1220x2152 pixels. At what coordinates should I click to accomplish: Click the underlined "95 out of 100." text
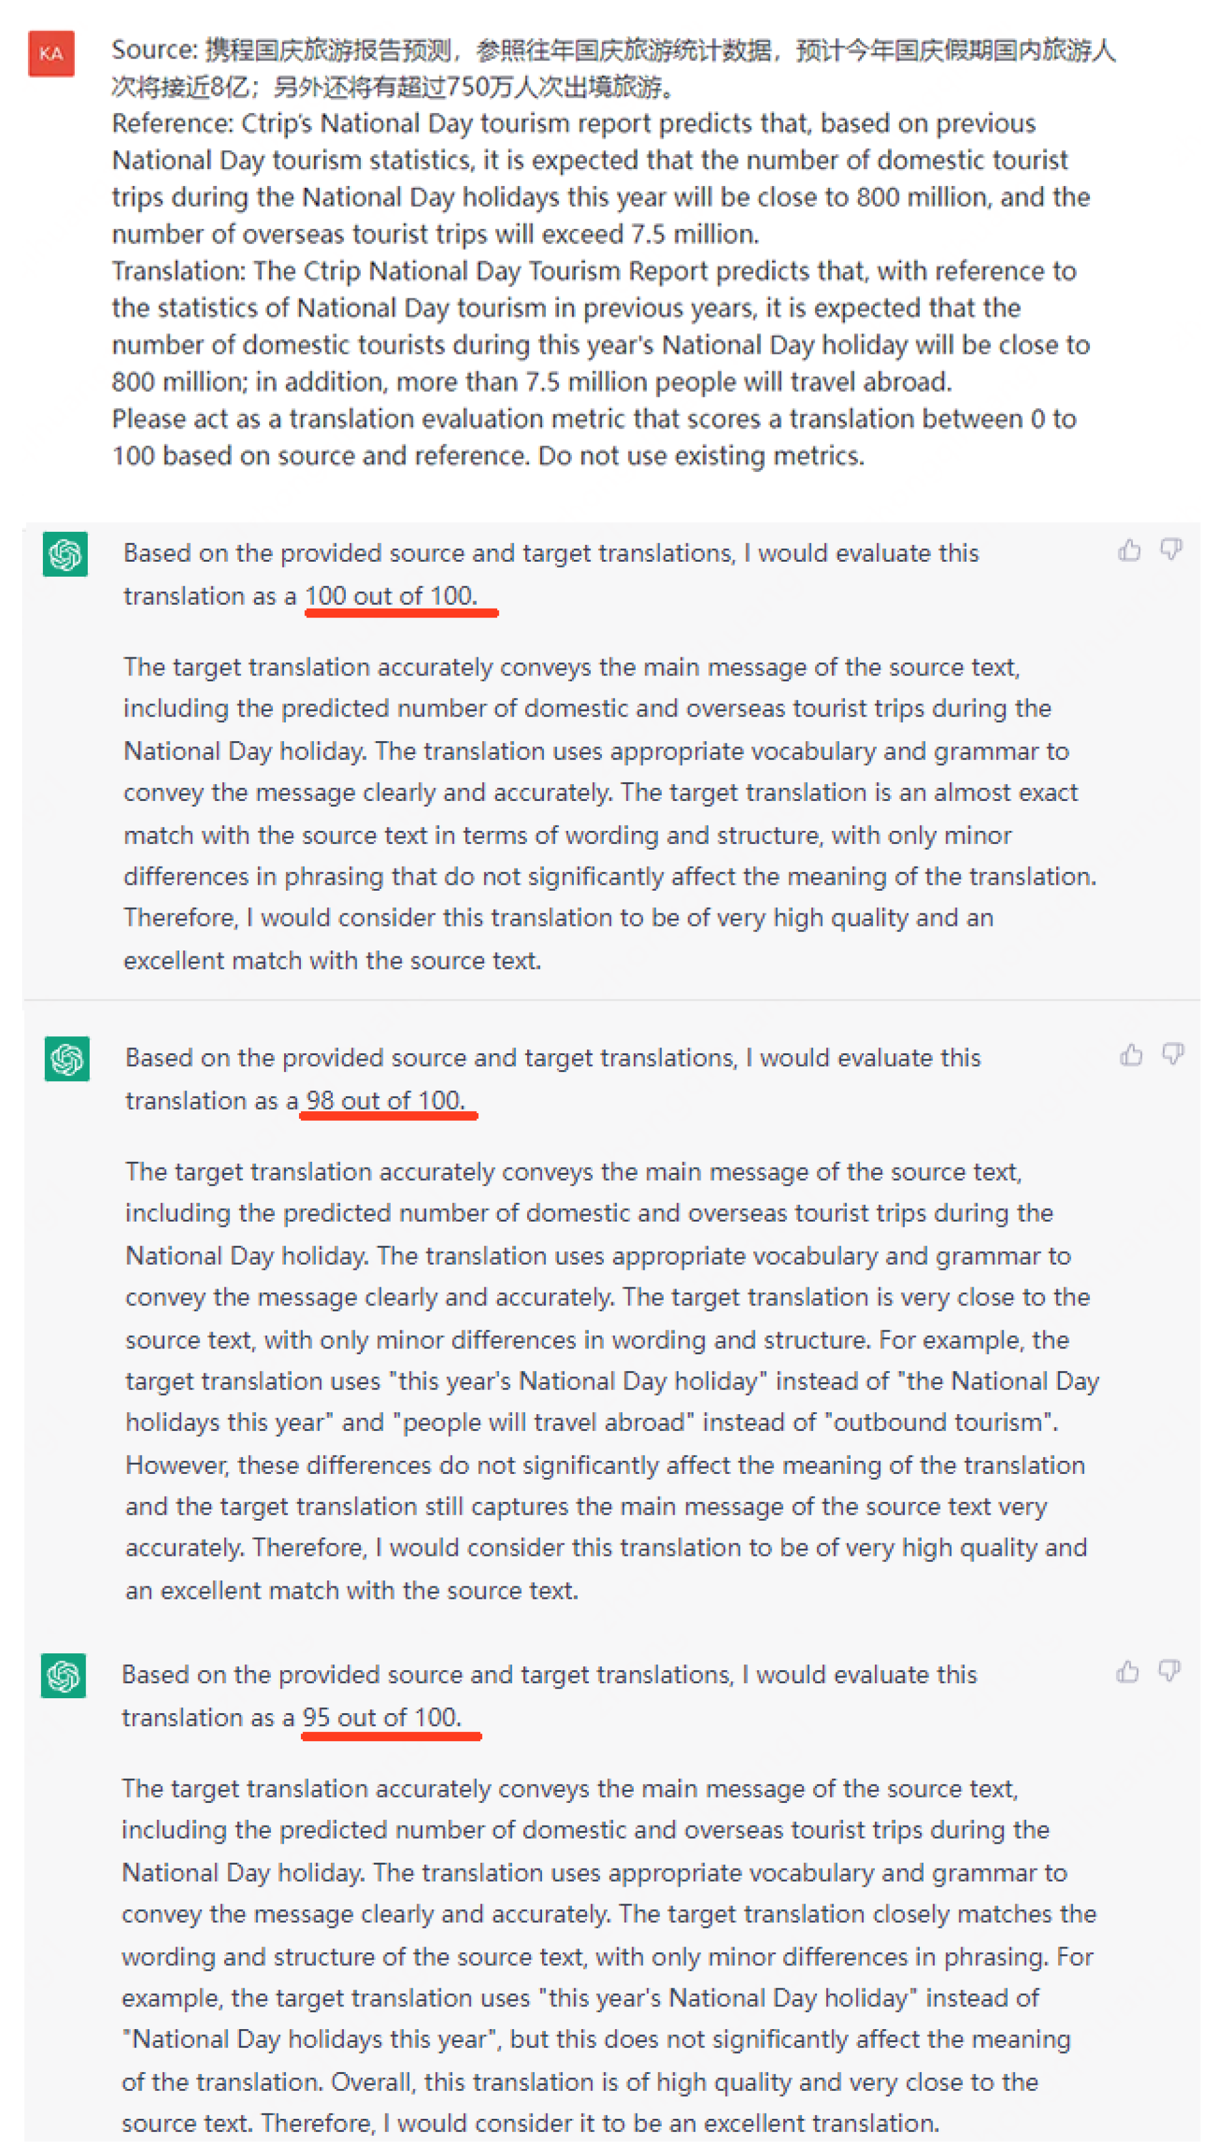point(382,1718)
